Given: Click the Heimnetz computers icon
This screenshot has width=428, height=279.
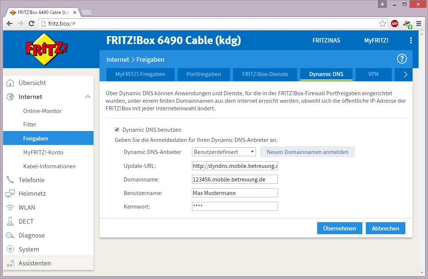Looking at the screenshot, I should tap(10, 194).
